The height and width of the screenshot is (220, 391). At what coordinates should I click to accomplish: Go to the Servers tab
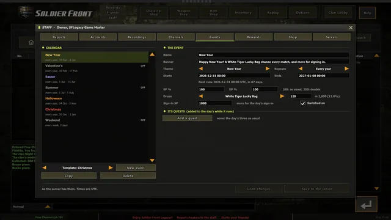[x=332, y=37]
